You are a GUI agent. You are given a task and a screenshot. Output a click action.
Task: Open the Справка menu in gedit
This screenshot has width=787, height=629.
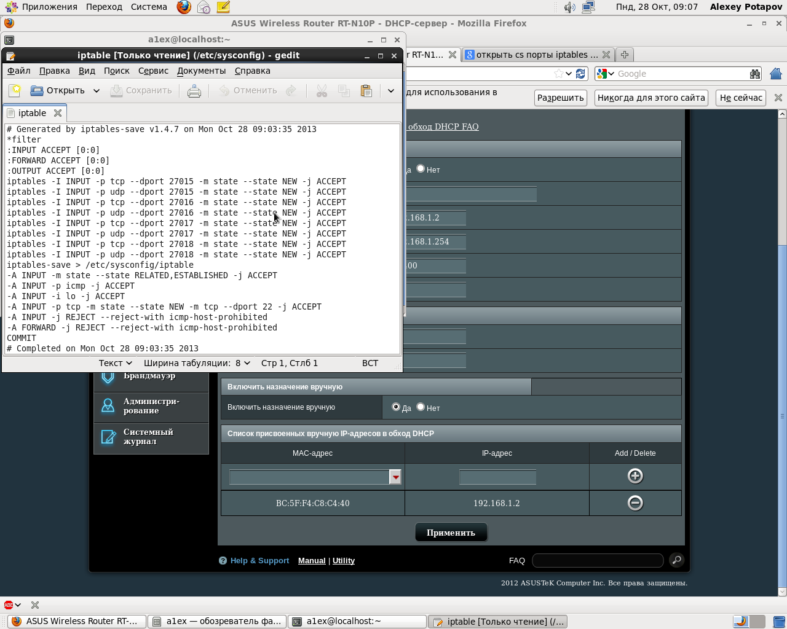pyautogui.click(x=253, y=71)
